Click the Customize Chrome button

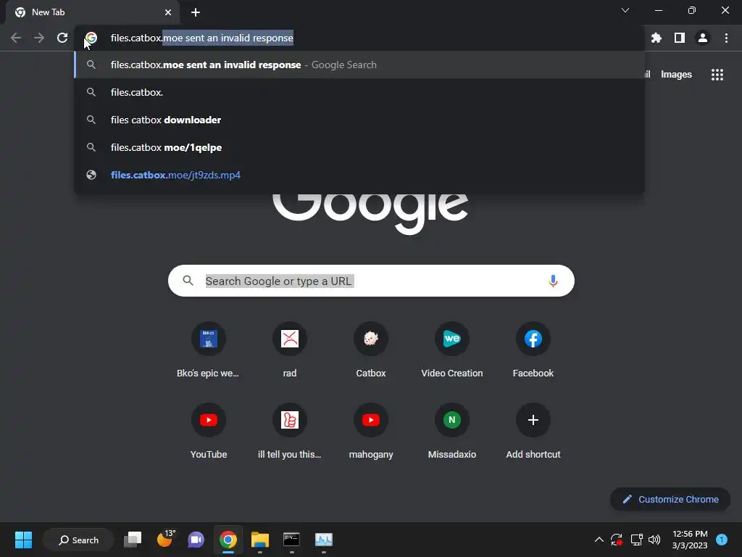670,499
